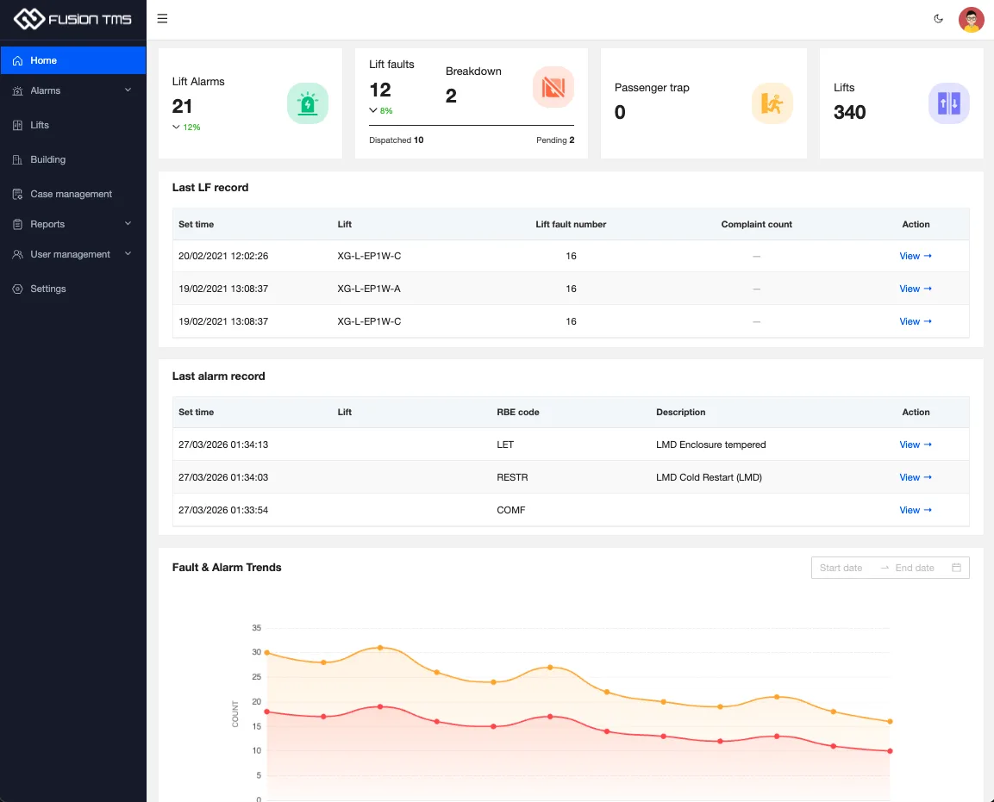This screenshot has height=802, width=994.
Task: Click the Start date field
Action: [841, 569]
